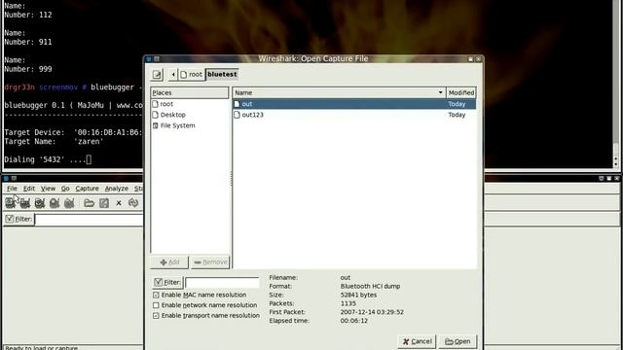Click the 52841 bytes size value
Viewport: 623px width, 350px height.
point(358,295)
